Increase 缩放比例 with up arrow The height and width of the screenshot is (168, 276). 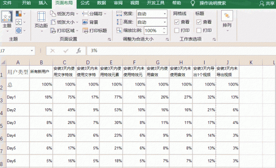click(164, 29)
